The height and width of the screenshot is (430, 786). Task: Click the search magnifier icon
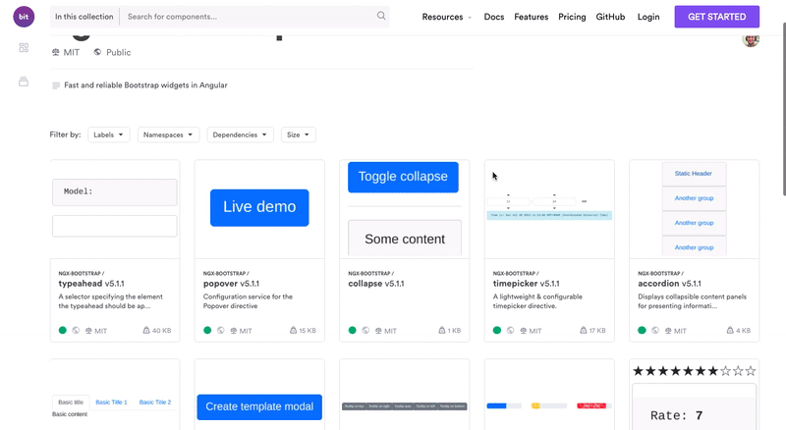coord(381,16)
